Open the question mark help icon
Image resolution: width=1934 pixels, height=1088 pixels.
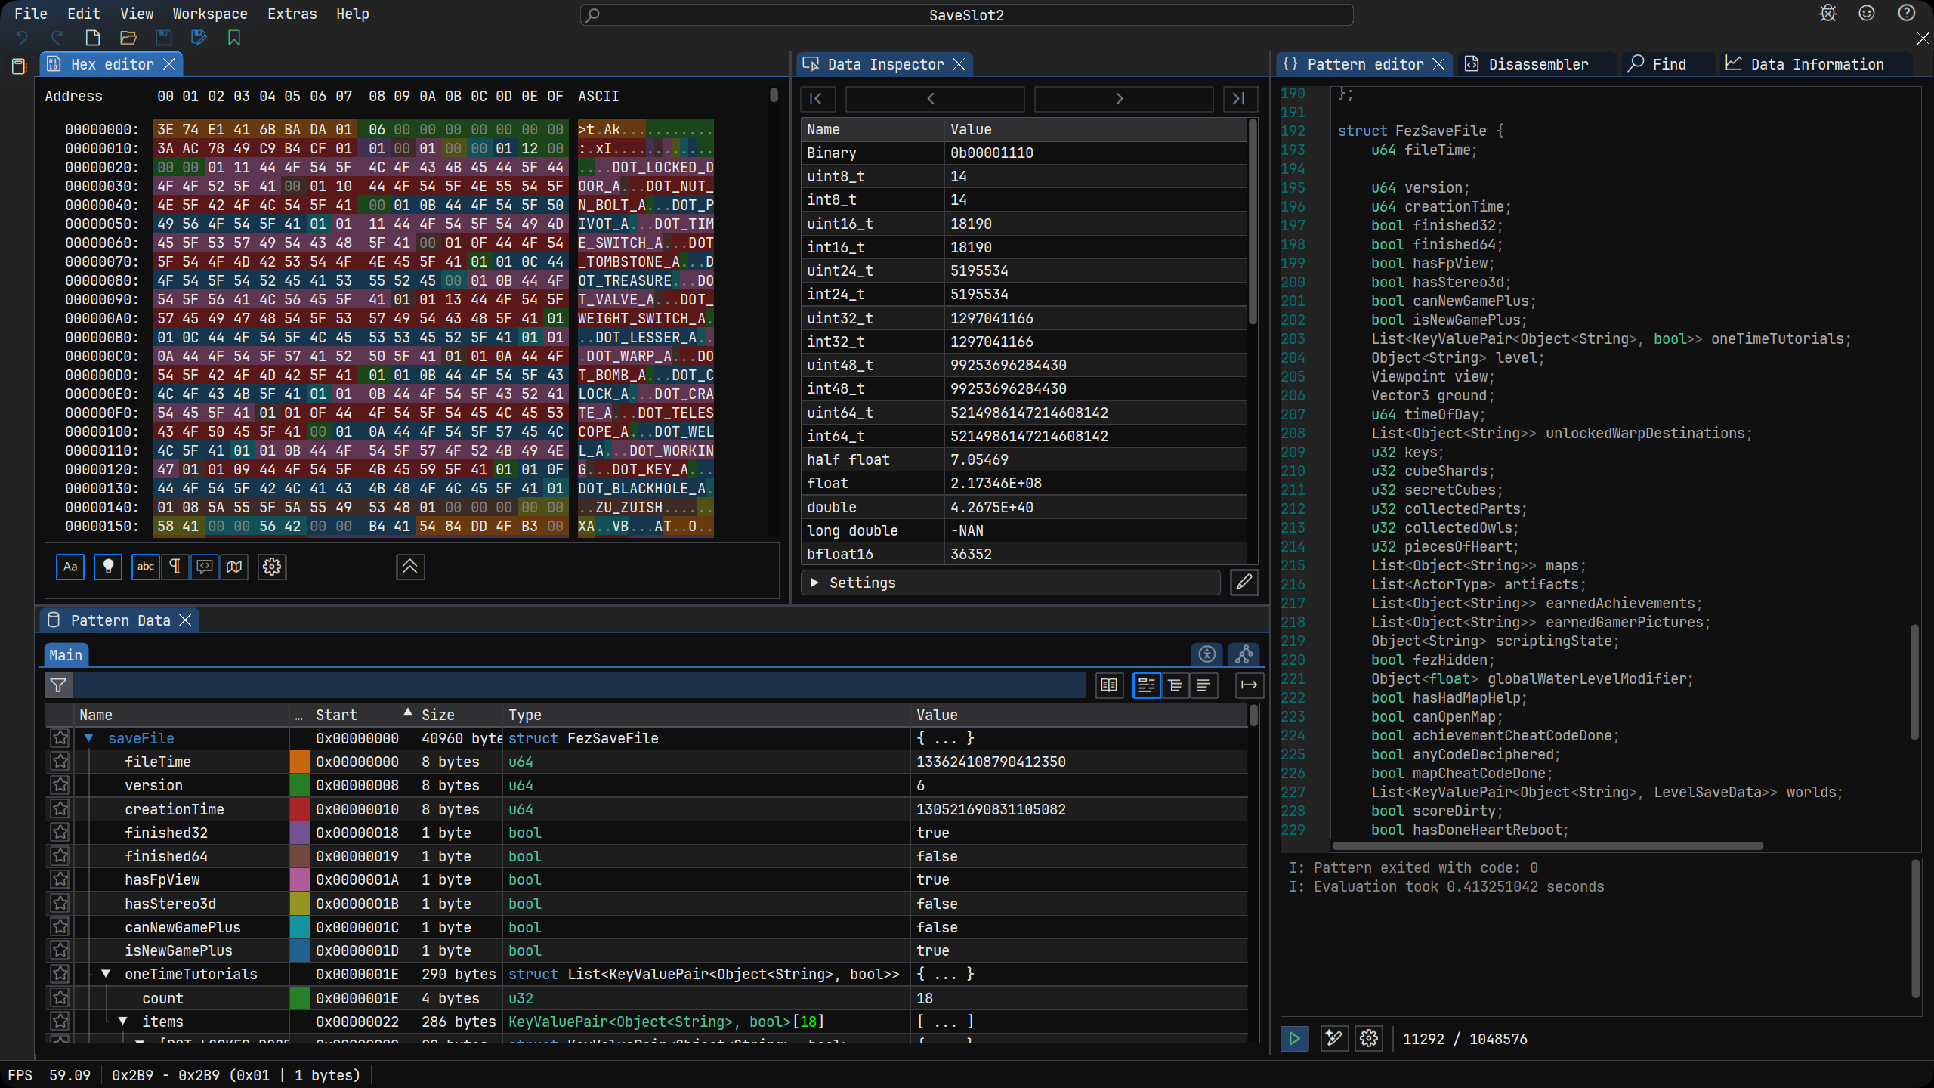pyautogui.click(x=1907, y=14)
